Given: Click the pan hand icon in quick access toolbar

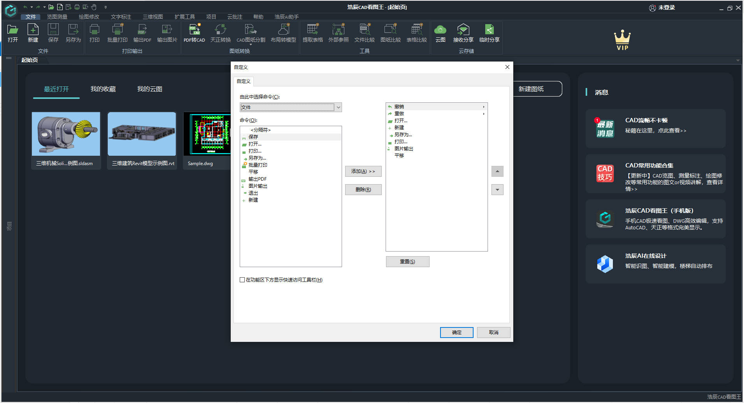Looking at the screenshot, I should tap(94, 7).
